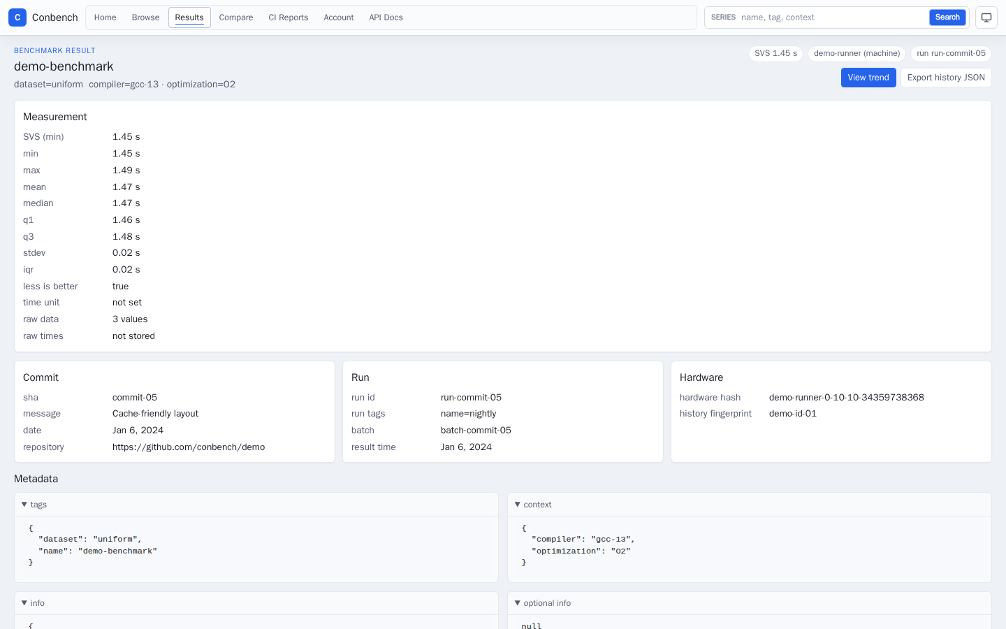Click the commit message Cache-friendly layout
The width and height of the screenshot is (1006, 629).
(155, 414)
